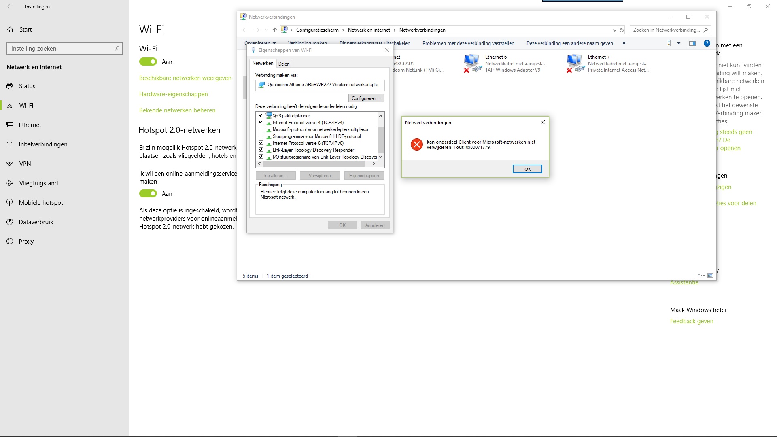Screen dimensions: 777x437
Task: Uncheck QoS-pakketplanner
Action: pyautogui.click(x=261, y=115)
